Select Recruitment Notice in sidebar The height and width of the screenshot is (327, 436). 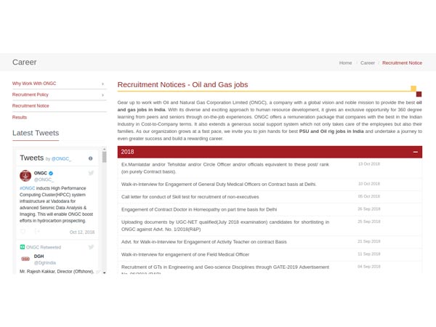tap(31, 106)
